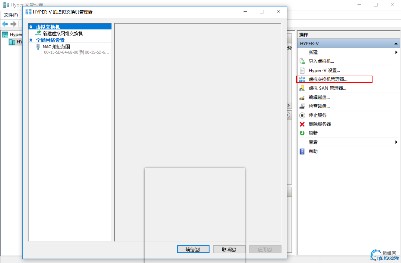
Task: Select MAC 地址范围 item
Action: pos(56,46)
